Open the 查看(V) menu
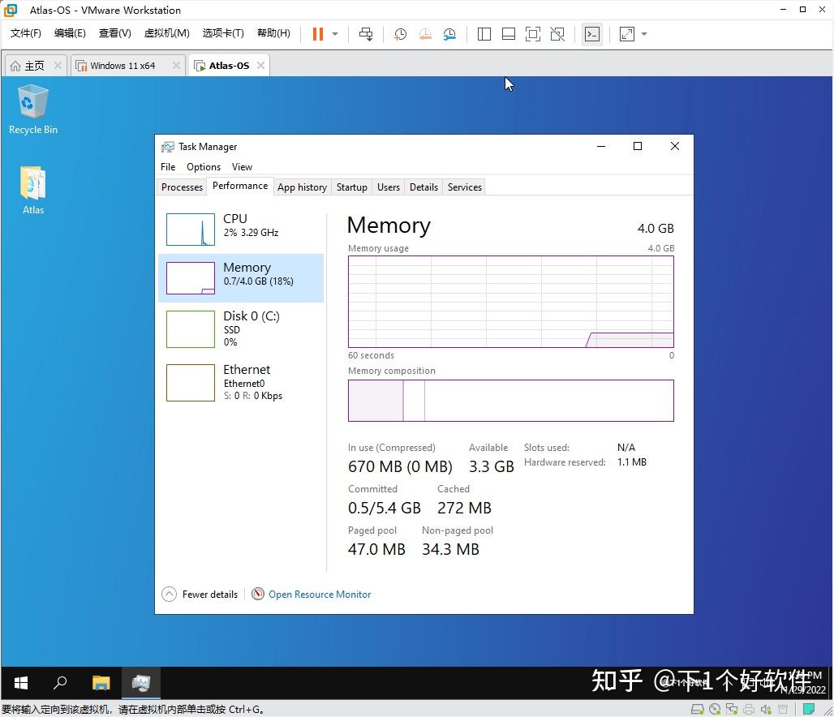 pyautogui.click(x=115, y=33)
